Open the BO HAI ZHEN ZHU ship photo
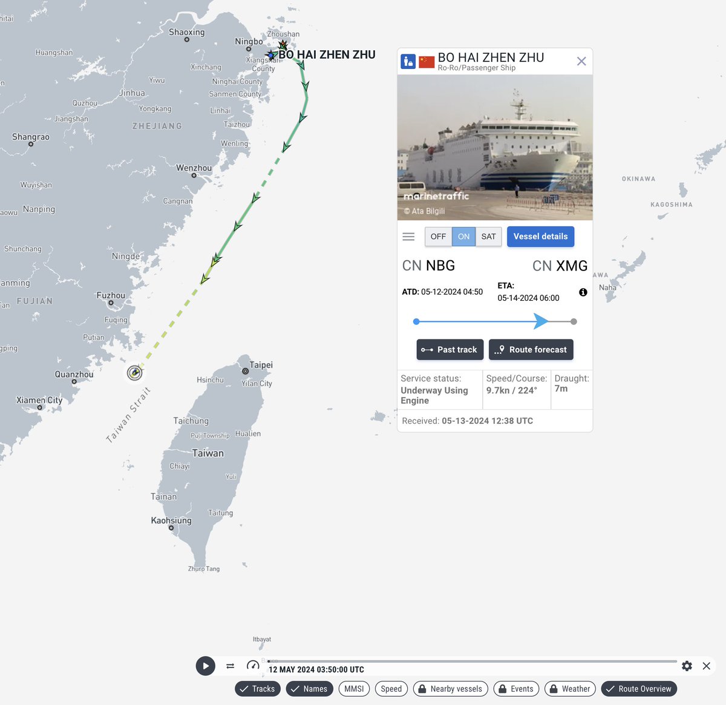The width and height of the screenshot is (726, 705). click(x=495, y=147)
